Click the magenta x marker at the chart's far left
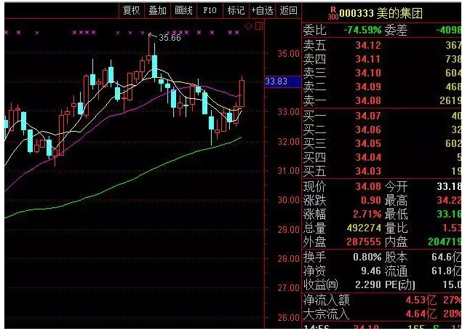The height and width of the screenshot is (331, 462). pyautogui.click(x=6, y=32)
